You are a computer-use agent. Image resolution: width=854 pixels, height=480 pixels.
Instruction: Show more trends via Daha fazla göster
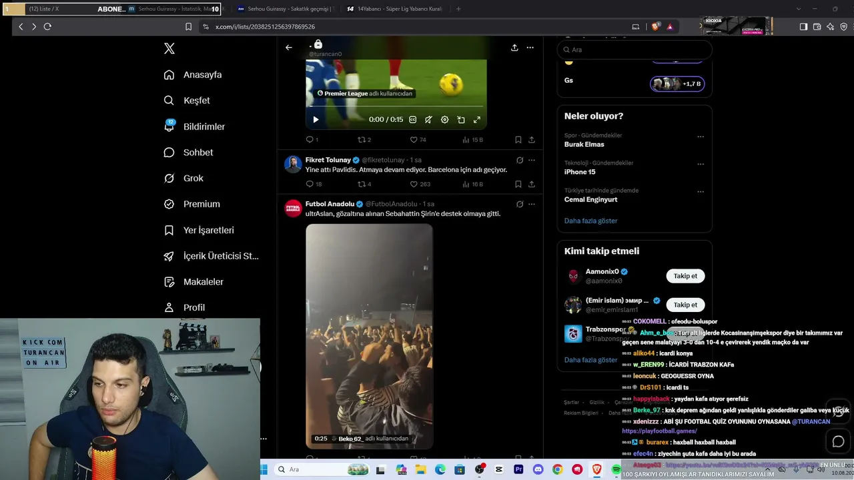tap(591, 221)
